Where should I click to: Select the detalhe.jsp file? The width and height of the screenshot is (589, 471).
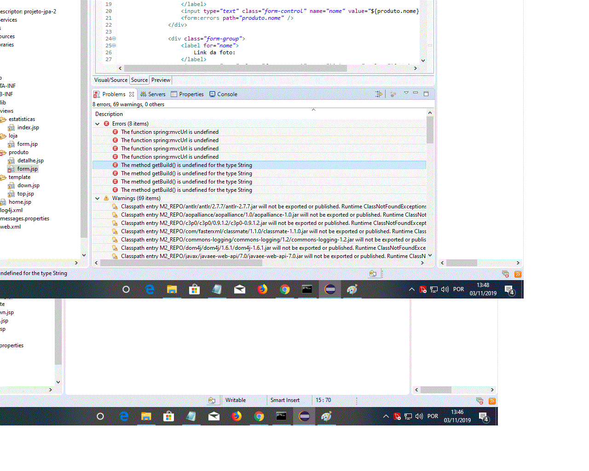click(x=30, y=161)
